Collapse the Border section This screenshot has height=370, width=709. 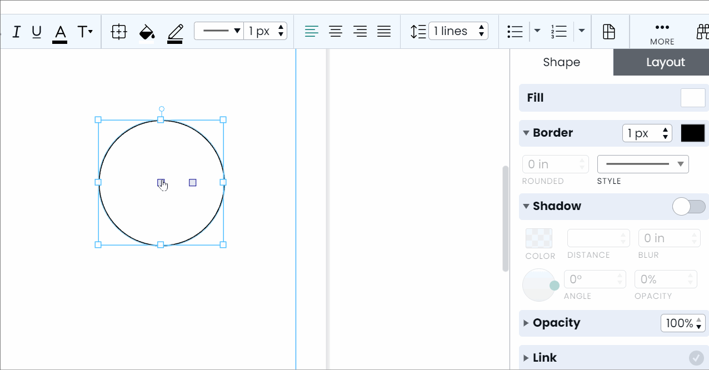[x=526, y=133]
